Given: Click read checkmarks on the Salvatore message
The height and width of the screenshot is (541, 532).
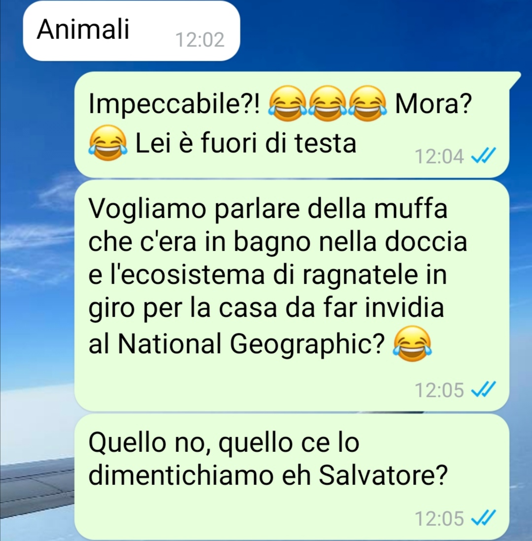Looking at the screenshot, I should 483,518.
